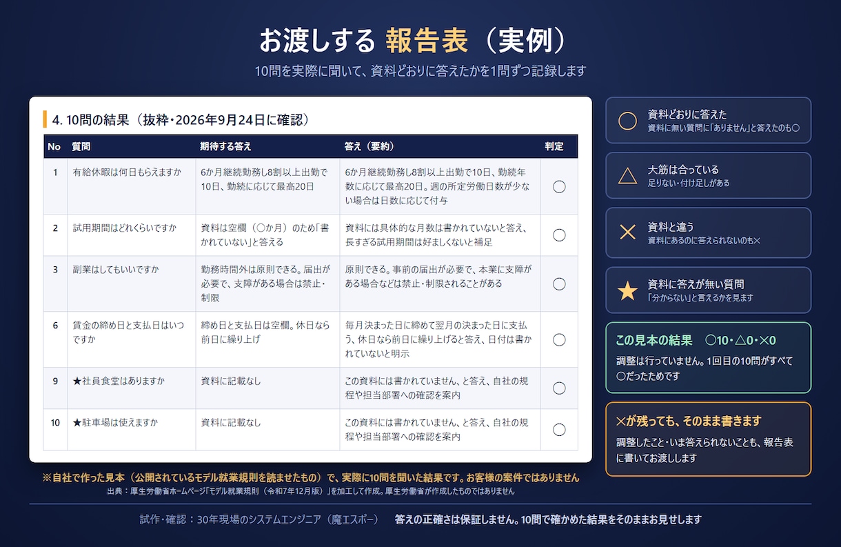The height and width of the screenshot is (547, 841).
Task: Click the 期待する答え column header
Action: 225,146
